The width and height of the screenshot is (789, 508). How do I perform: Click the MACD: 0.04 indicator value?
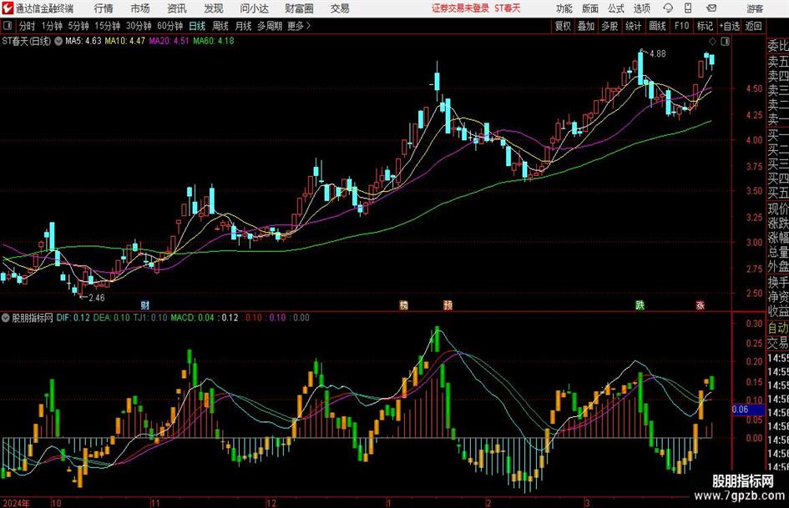coord(192,318)
